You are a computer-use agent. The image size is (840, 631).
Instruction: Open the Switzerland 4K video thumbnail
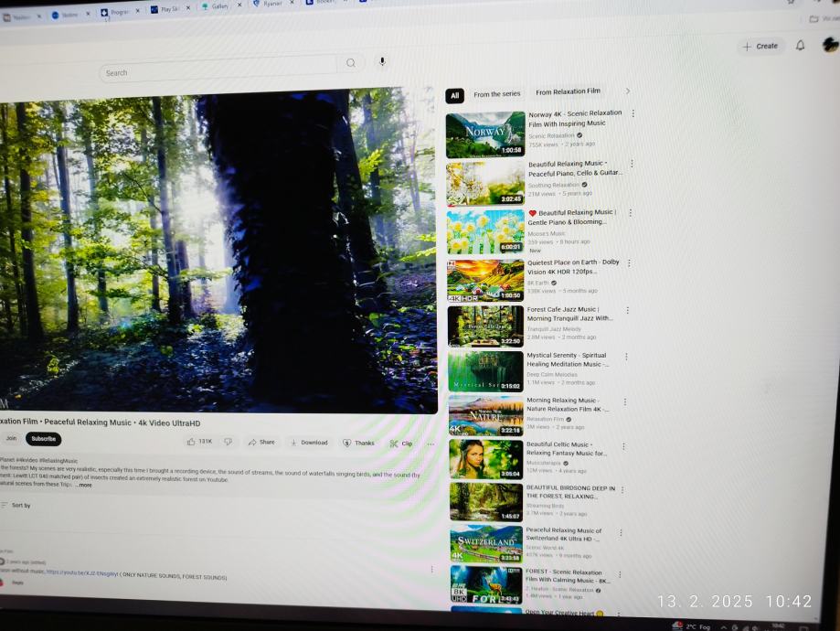point(485,544)
